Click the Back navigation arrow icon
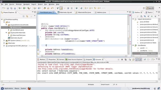This screenshot has width=161, height=90. click(99, 8)
